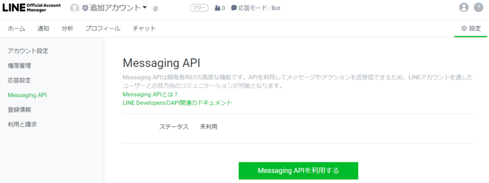Go to the ホーム tab
489x183 pixels.
16,29
